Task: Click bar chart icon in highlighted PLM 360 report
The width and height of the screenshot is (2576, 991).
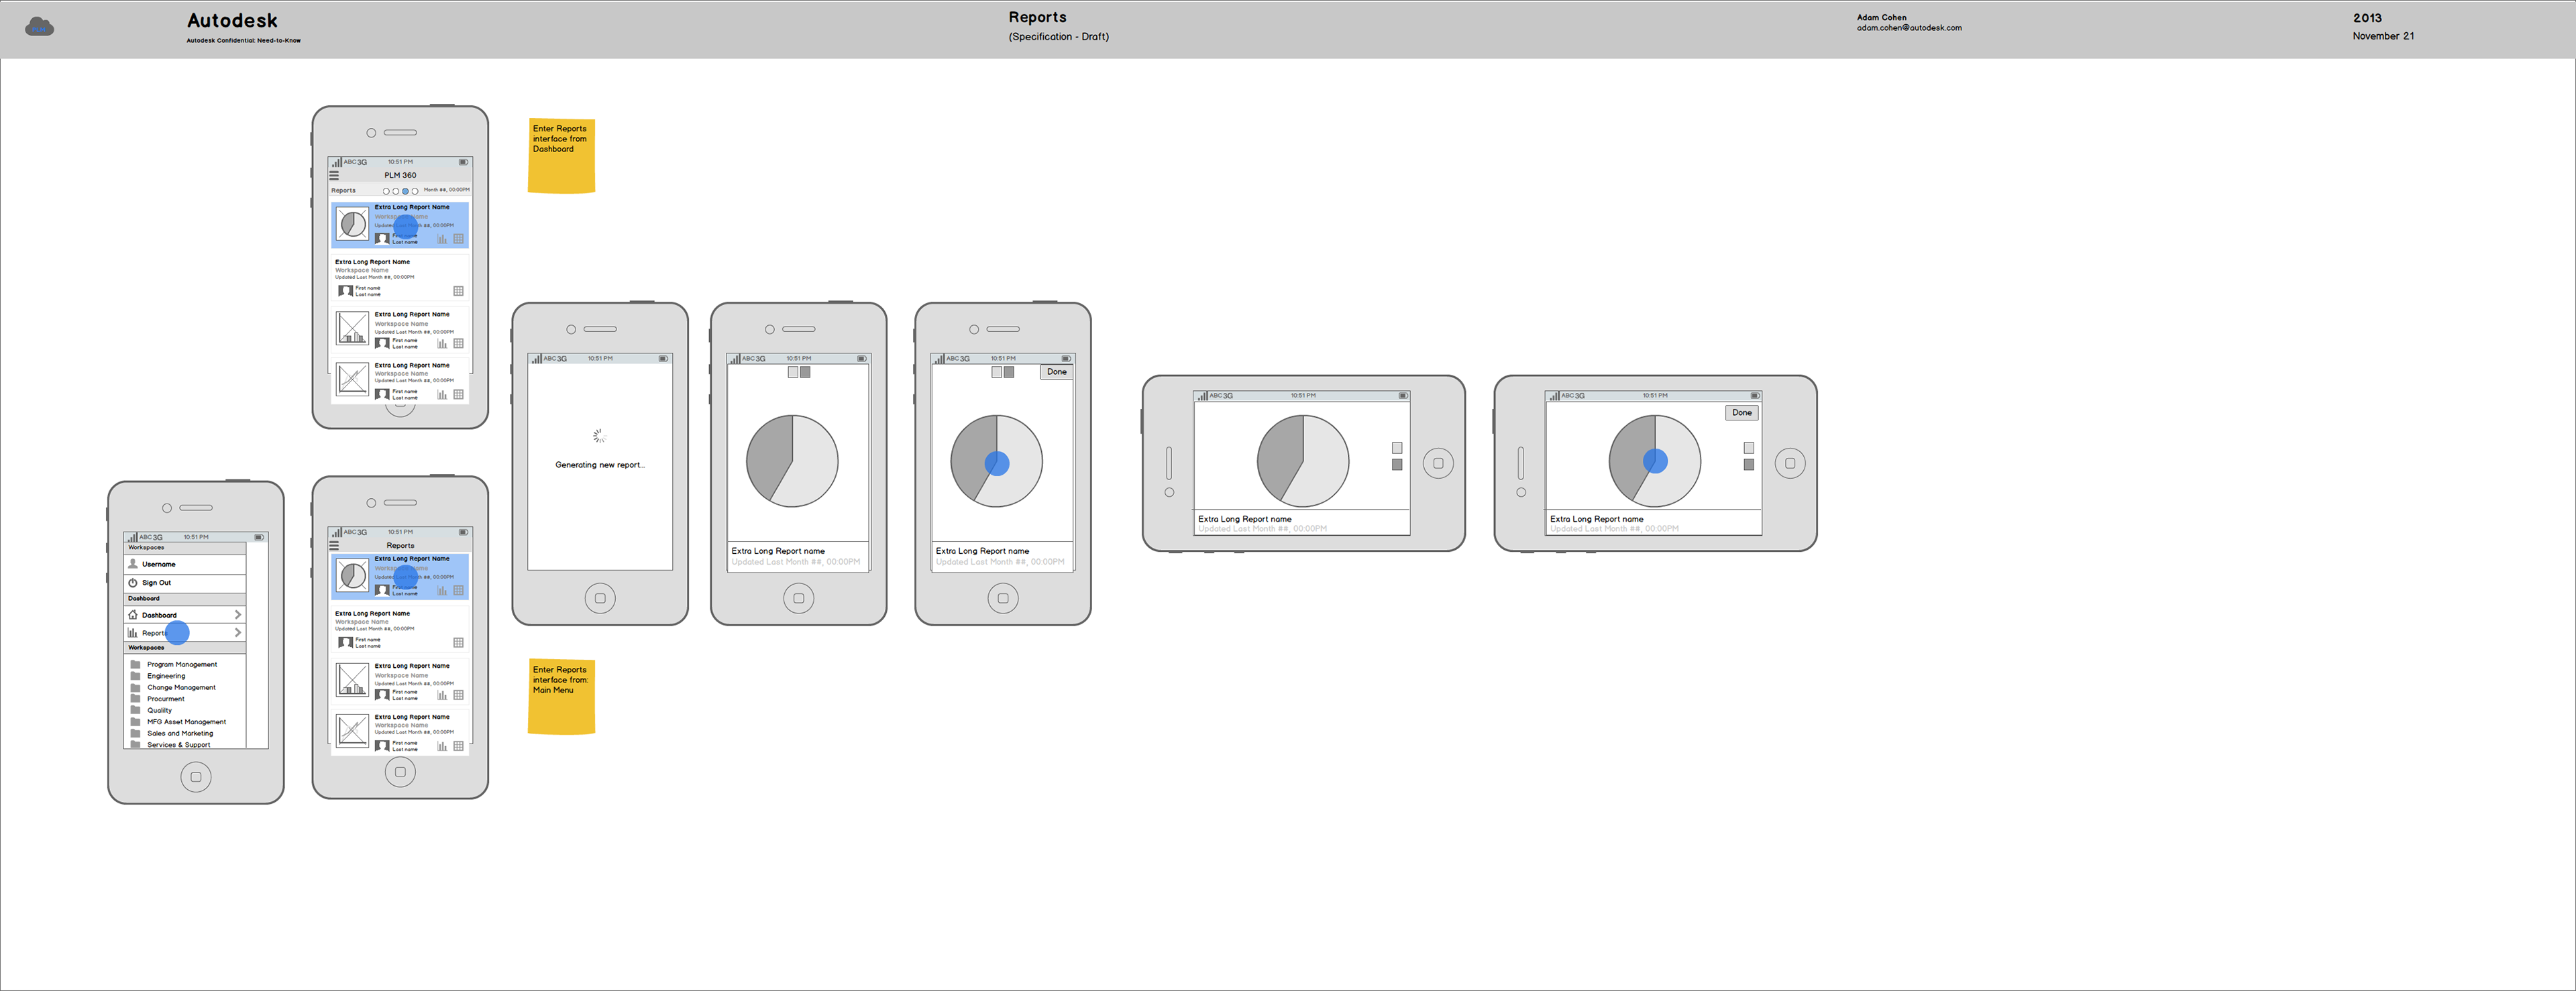Action: coord(442,239)
